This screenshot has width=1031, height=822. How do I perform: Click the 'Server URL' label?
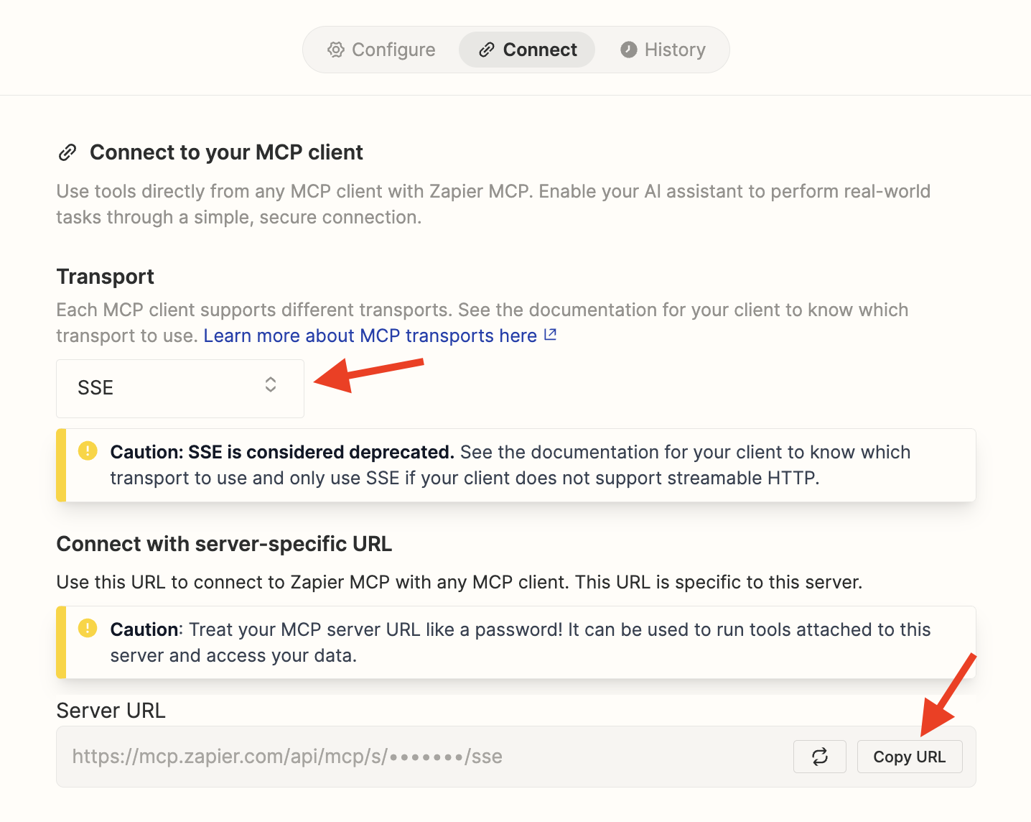[x=111, y=711]
